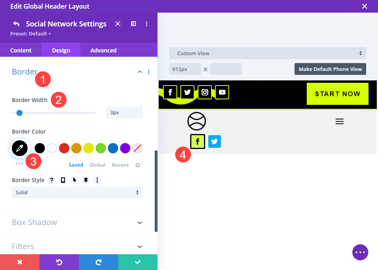Click the Facebook icon in the header preview

[x=170, y=92]
